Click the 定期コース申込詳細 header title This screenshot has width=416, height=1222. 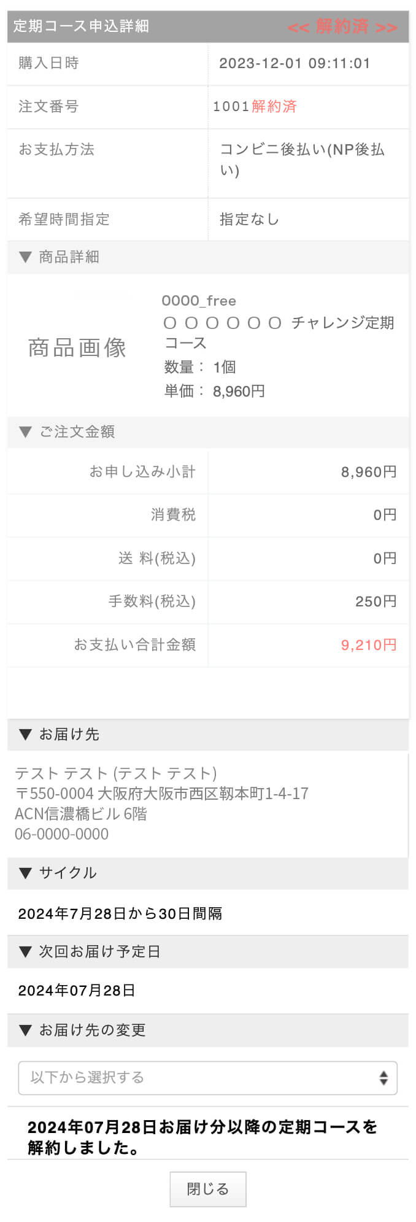(x=81, y=26)
